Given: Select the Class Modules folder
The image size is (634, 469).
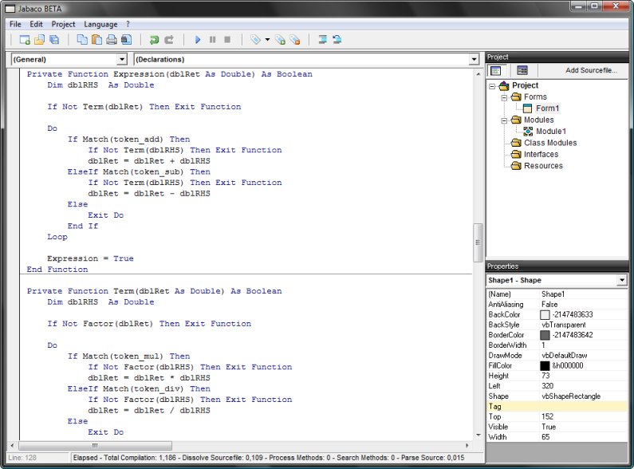Looking at the screenshot, I should pos(550,143).
